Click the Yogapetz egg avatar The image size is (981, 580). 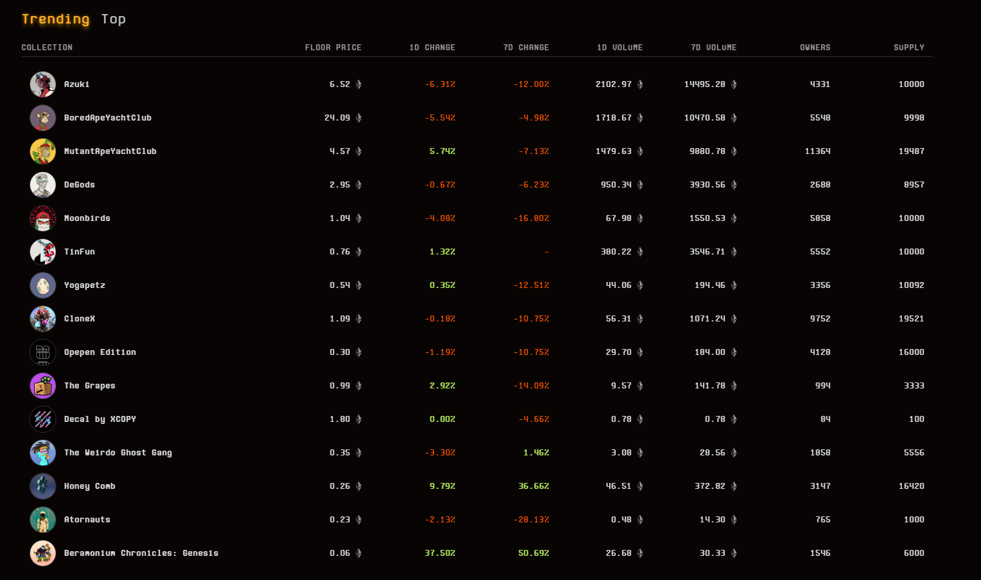coord(43,285)
